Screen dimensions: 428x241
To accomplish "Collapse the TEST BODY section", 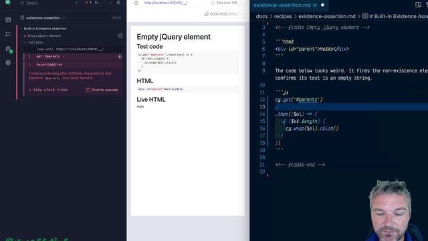I will [35, 43].
